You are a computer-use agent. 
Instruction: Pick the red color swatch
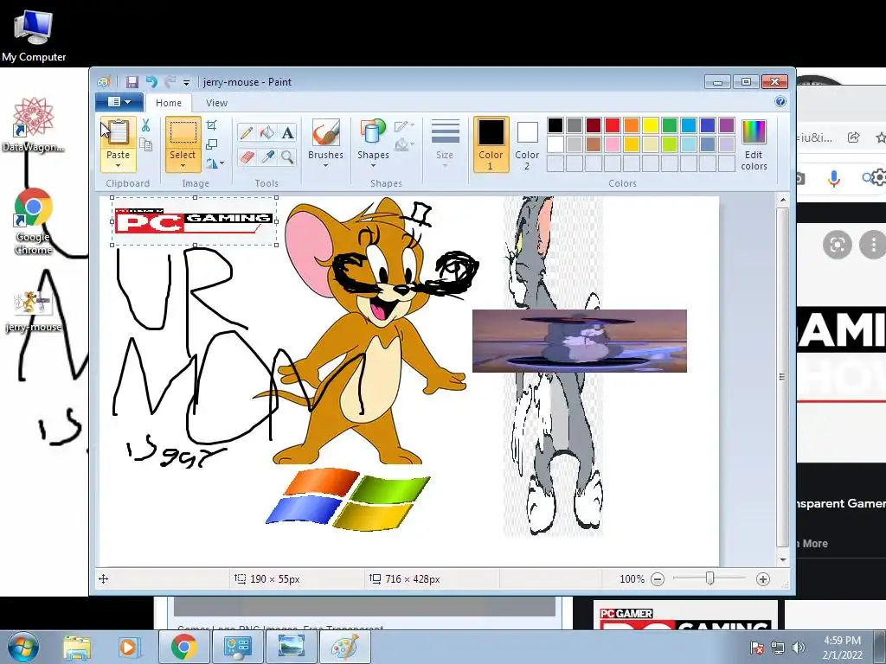[613, 124]
